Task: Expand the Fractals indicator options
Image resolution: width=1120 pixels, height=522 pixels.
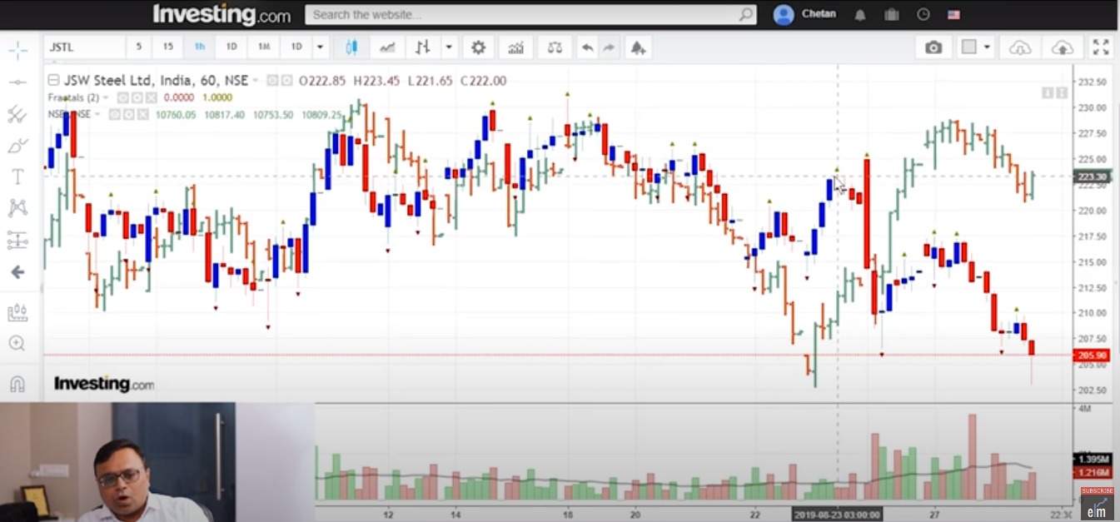Action: click(x=107, y=97)
